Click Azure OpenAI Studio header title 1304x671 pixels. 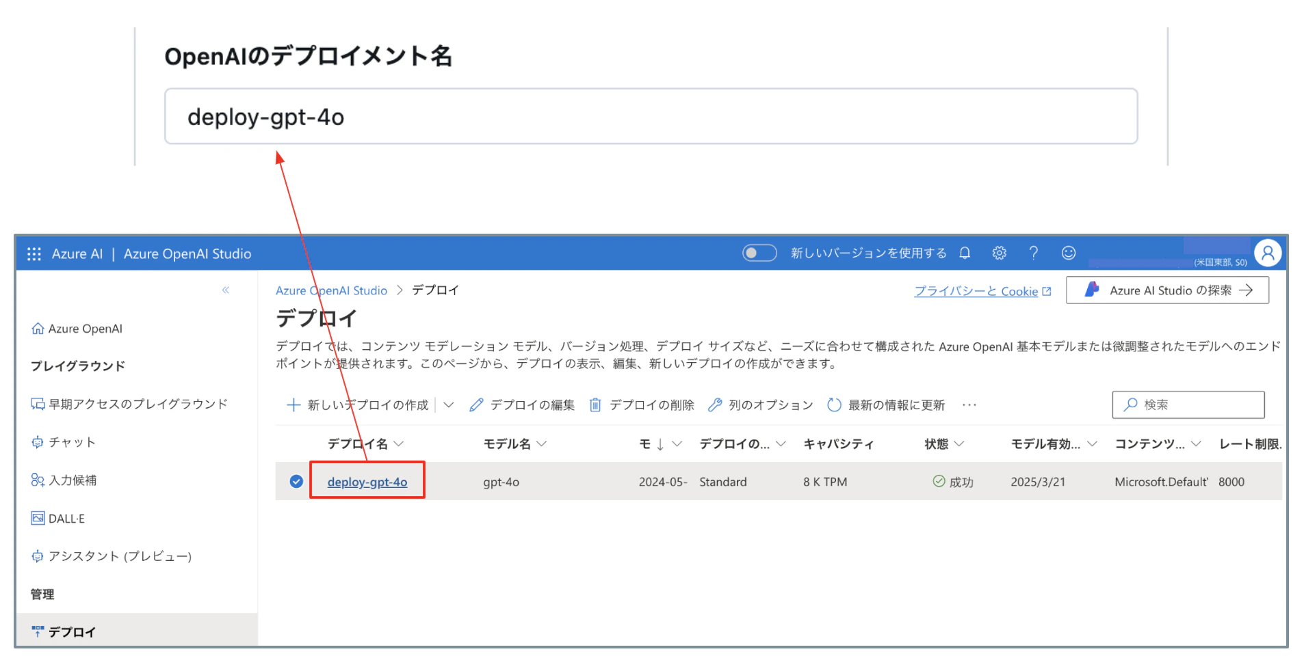(x=187, y=254)
